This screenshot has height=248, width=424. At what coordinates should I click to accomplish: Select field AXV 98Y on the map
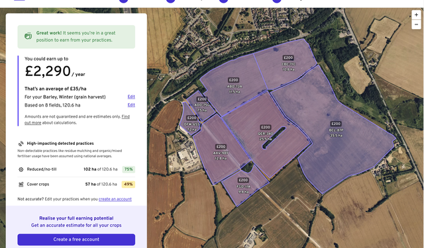point(221,153)
